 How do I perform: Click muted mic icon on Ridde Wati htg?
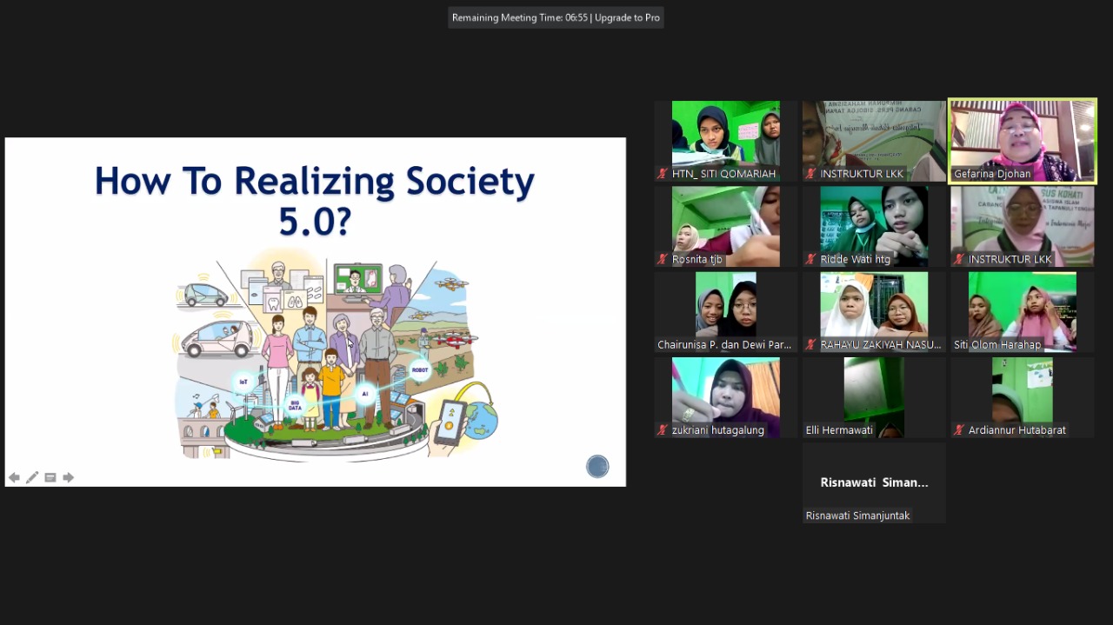point(811,259)
